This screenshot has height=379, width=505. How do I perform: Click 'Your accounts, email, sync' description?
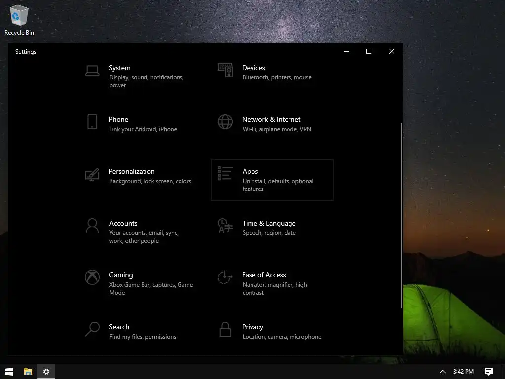[144, 237]
